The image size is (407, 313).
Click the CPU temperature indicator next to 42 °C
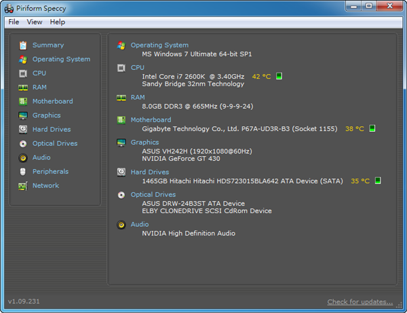coord(279,76)
